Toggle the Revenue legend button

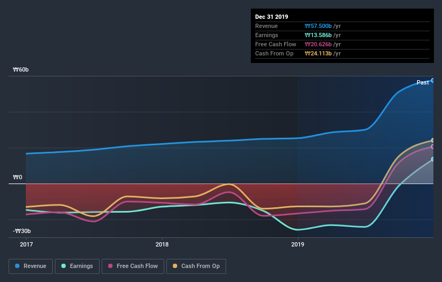click(x=31, y=266)
